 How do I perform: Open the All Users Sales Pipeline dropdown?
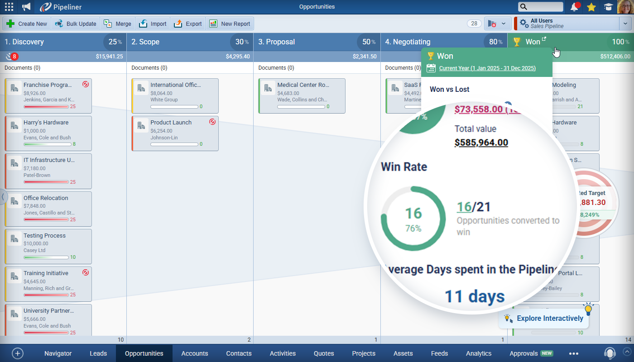coord(625,24)
